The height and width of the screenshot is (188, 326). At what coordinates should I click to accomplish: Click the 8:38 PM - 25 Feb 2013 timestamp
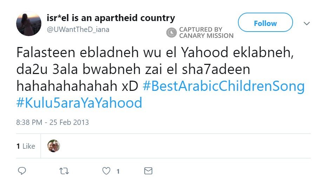(52, 122)
